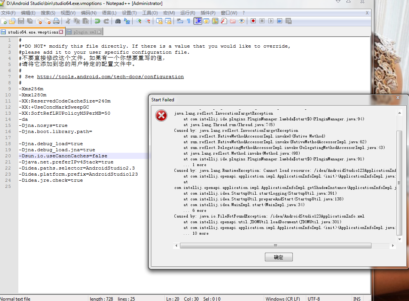This screenshot has height=301, width=409.
Task: Click the Synchronize vertical scrolling icon
Action: click(159, 21)
